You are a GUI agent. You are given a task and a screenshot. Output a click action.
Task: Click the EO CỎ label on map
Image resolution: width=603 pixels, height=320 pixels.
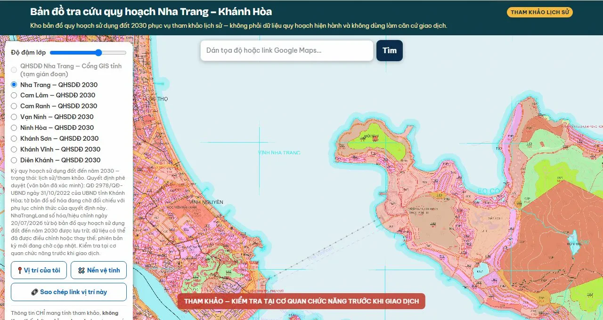[488, 192]
